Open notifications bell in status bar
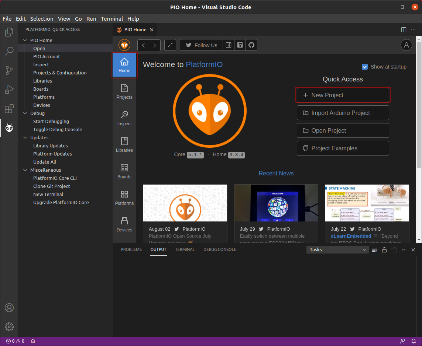Screen dimensions: 422x346 414,341
